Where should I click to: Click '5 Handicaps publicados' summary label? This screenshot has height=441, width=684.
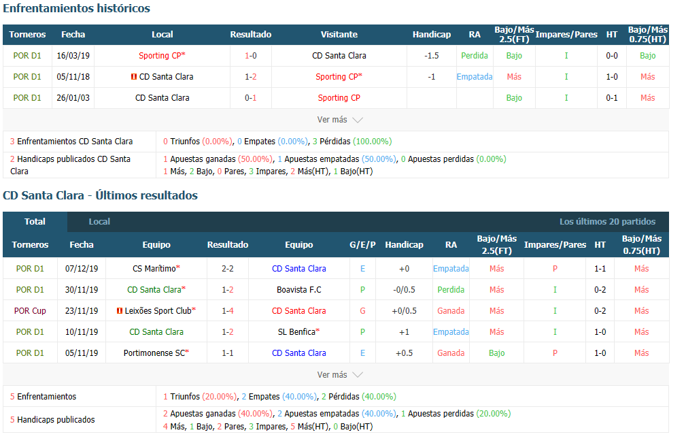(x=52, y=420)
